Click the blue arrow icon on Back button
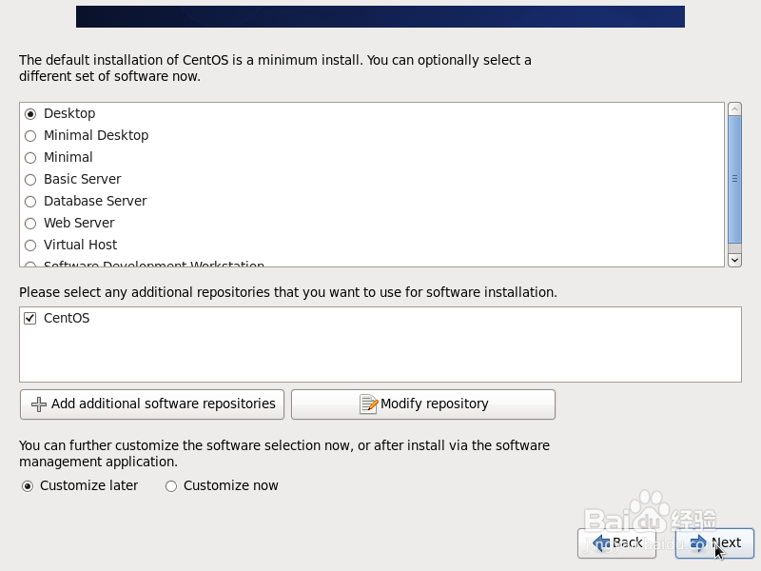The image size is (761, 571). click(x=602, y=542)
